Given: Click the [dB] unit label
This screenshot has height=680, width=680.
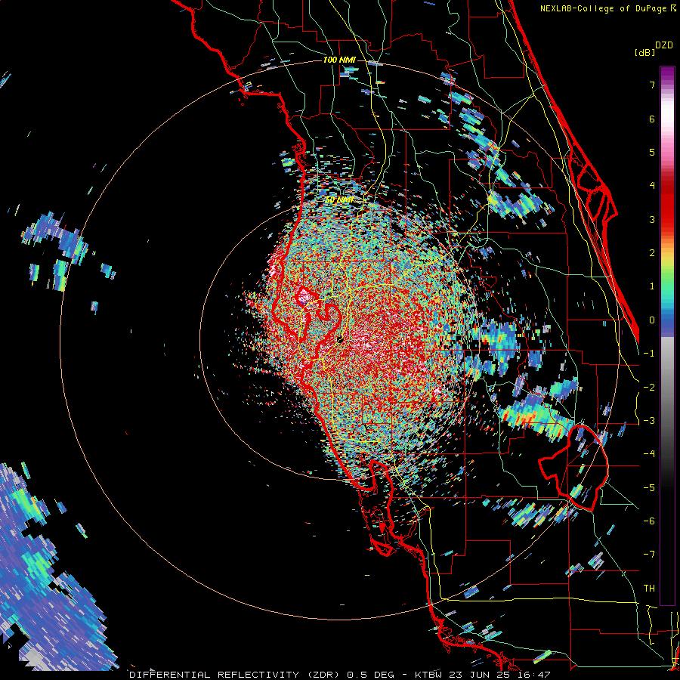Looking at the screenshot, I should point(644,52).
